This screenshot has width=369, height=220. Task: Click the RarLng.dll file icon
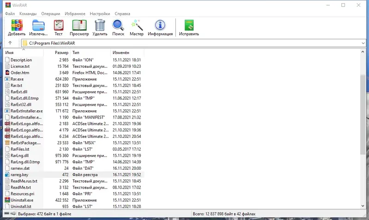click(7, 155)
